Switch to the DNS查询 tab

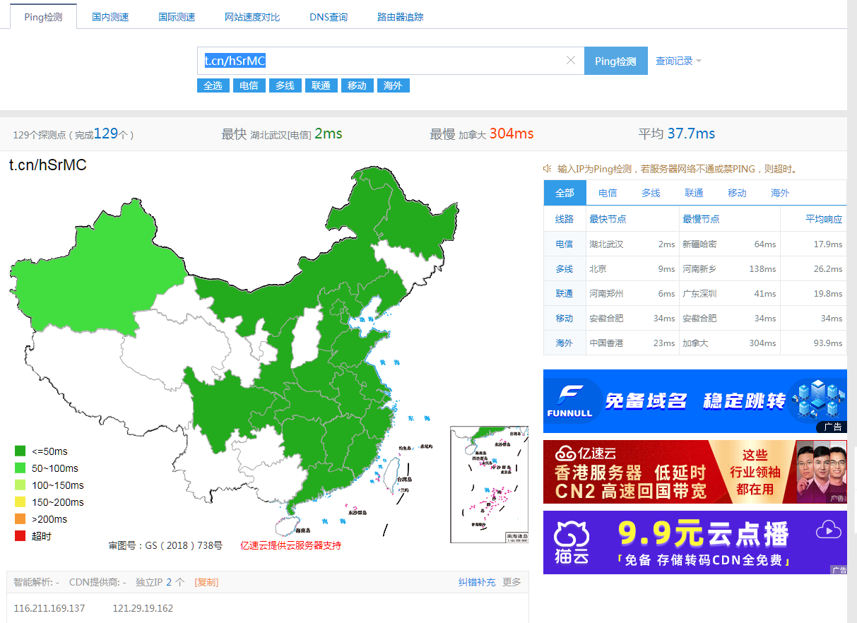(328, 16)
